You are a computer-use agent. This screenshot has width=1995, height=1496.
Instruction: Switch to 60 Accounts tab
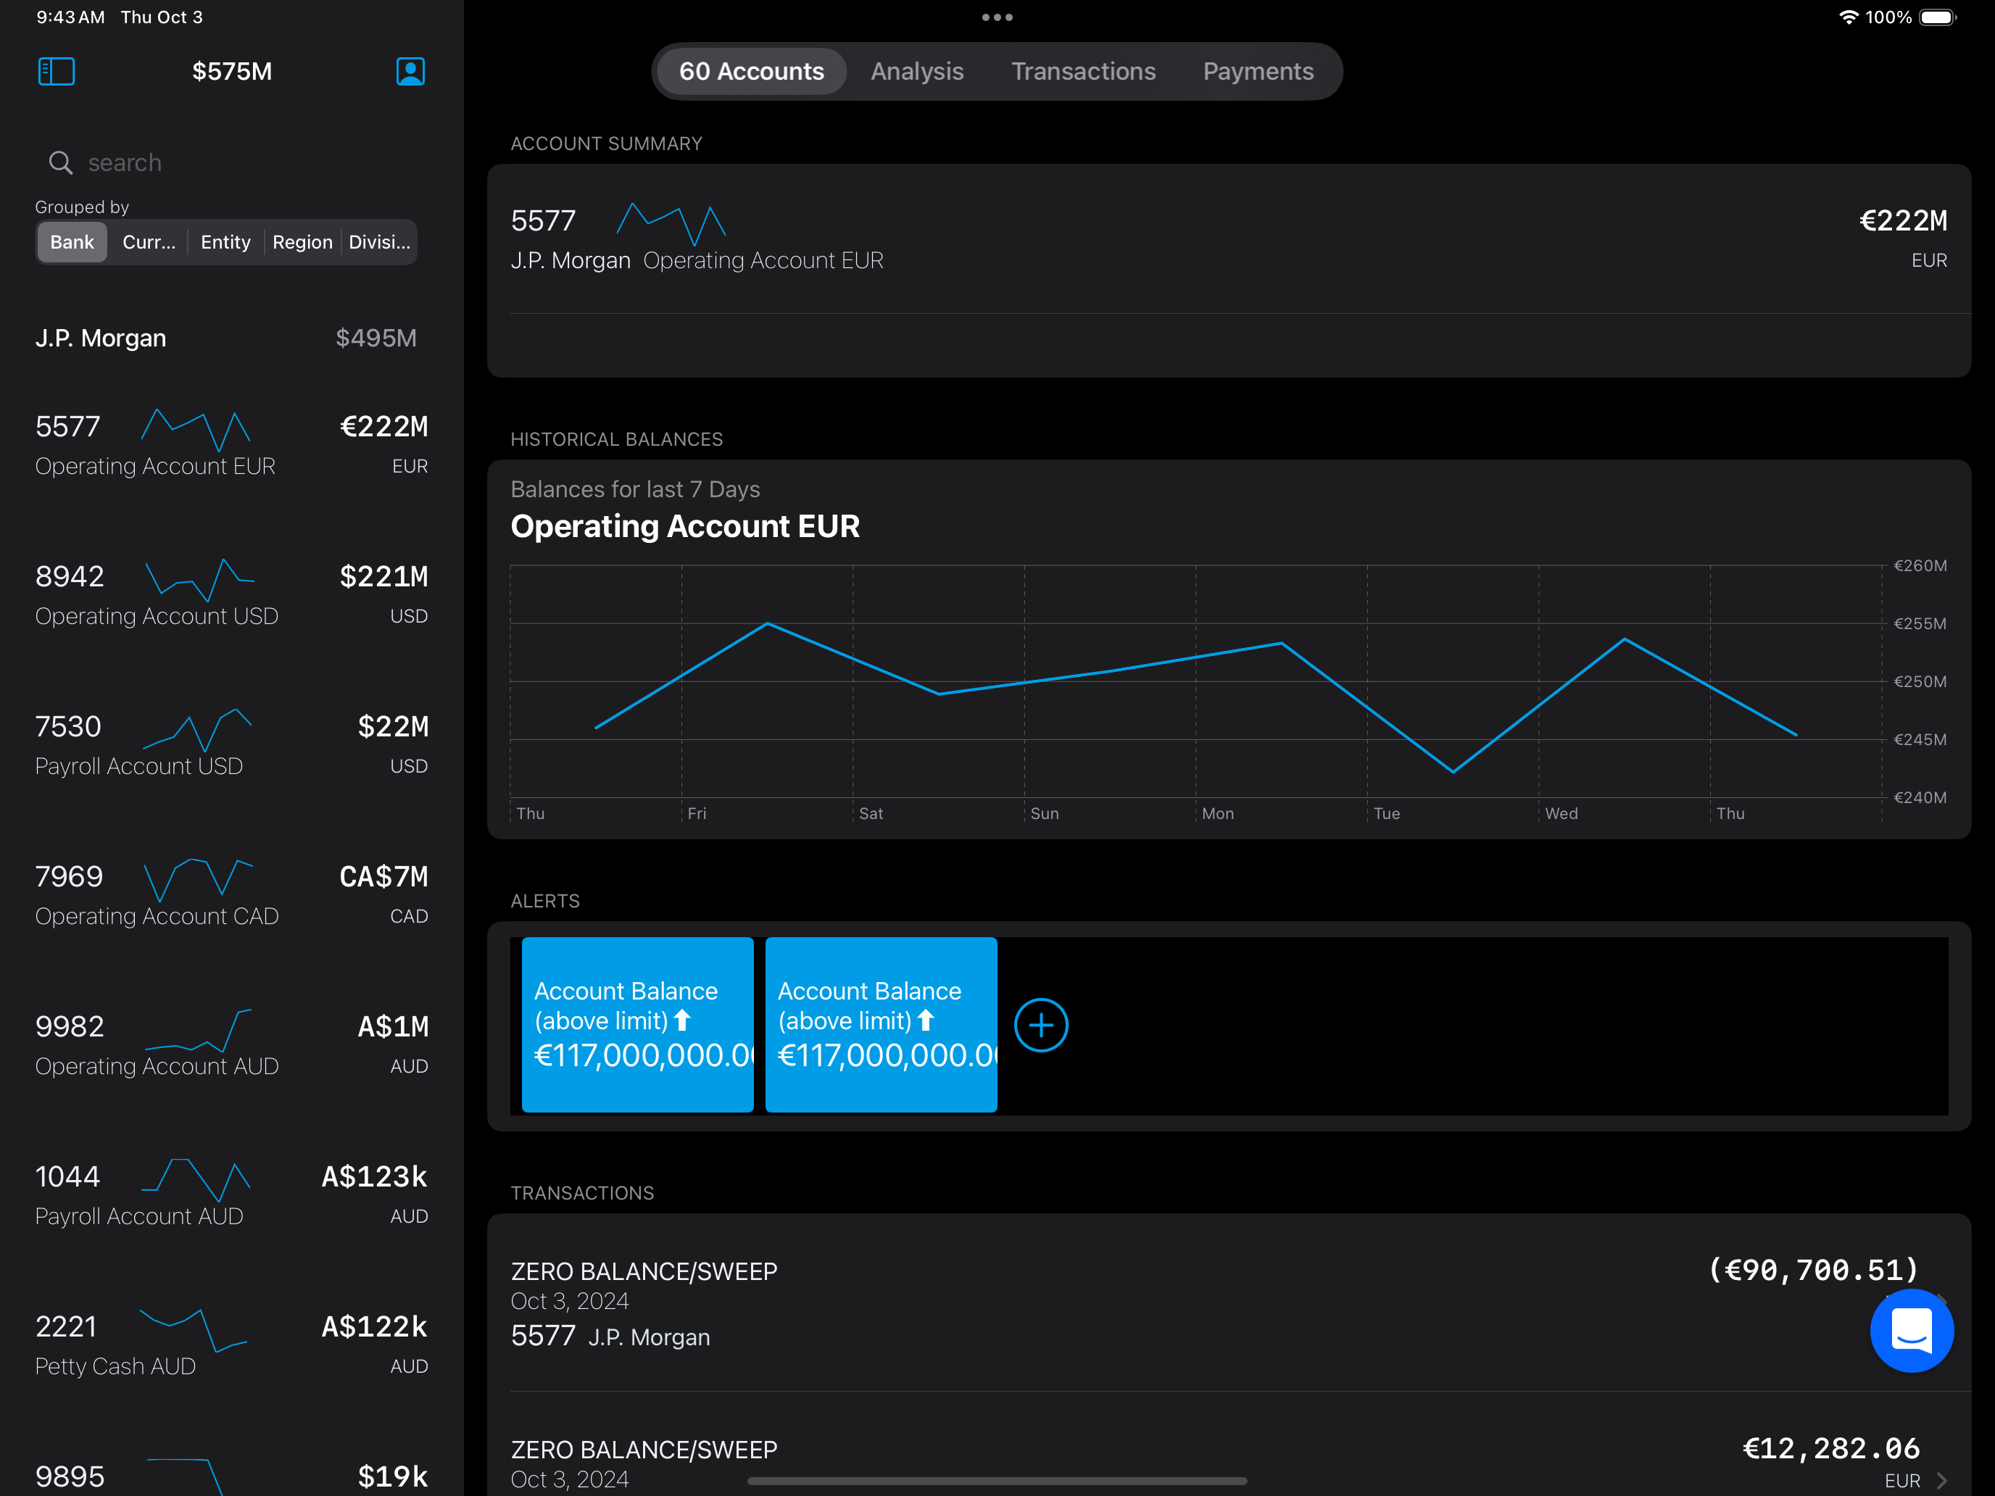tap(751, 71)
